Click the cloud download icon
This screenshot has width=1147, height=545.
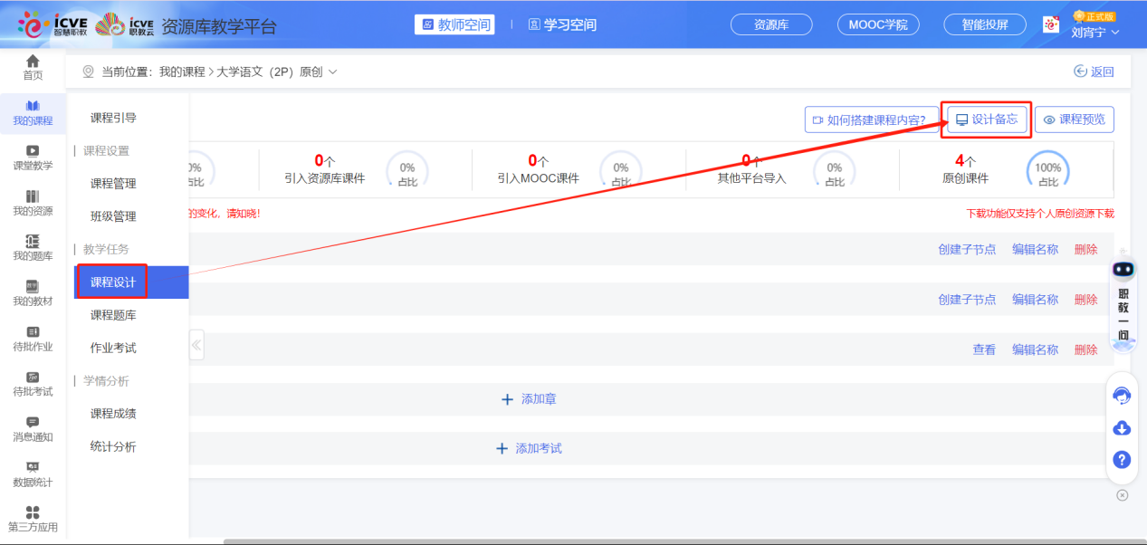click(1122, 428)
